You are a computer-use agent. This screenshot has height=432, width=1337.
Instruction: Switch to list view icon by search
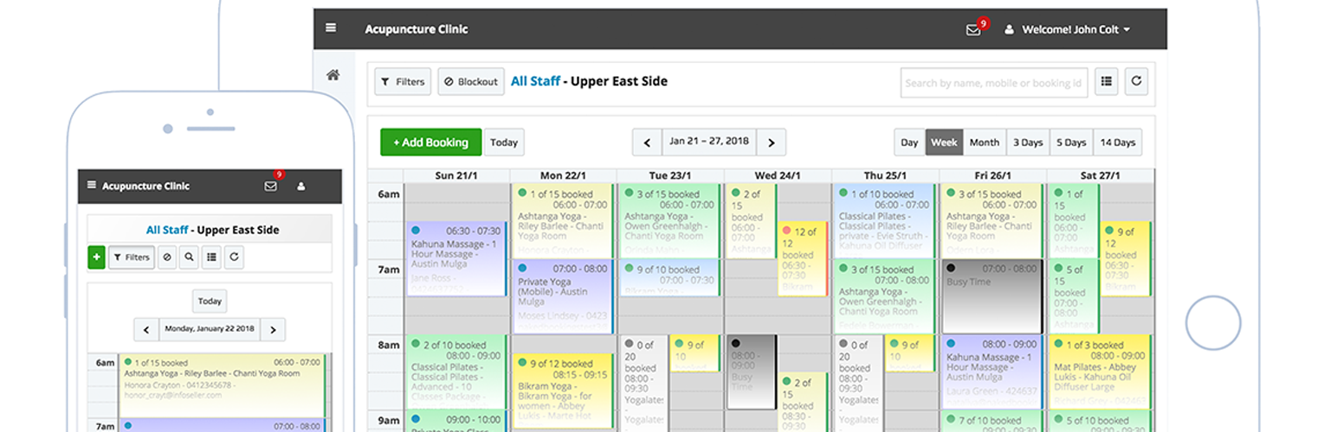coord(1106,82)
